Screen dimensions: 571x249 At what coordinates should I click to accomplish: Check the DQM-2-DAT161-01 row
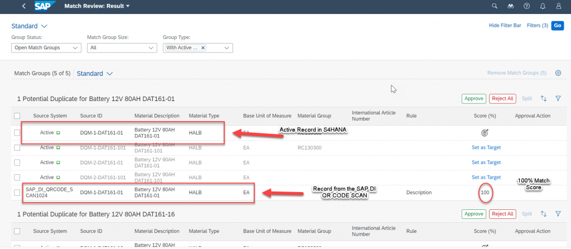click(x=17, y=162)
